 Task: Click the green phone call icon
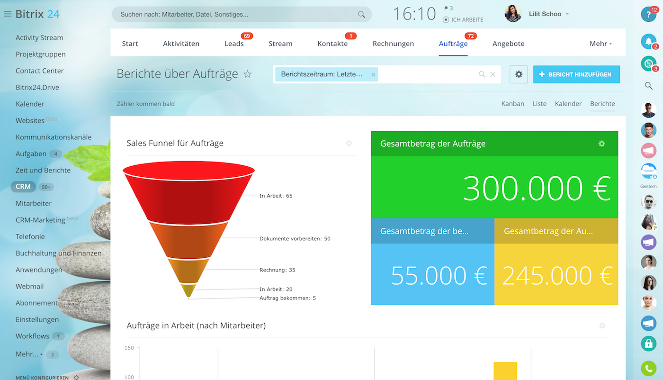pyautogui.click(x=648, y=368)
